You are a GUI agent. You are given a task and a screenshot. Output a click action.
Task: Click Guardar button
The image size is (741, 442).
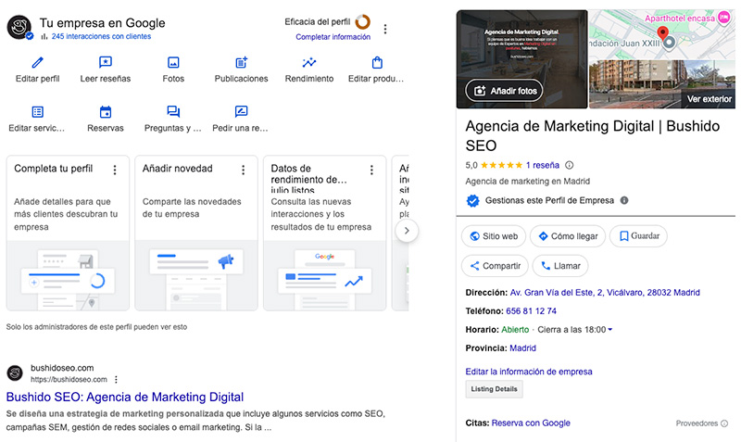[638, 236]
